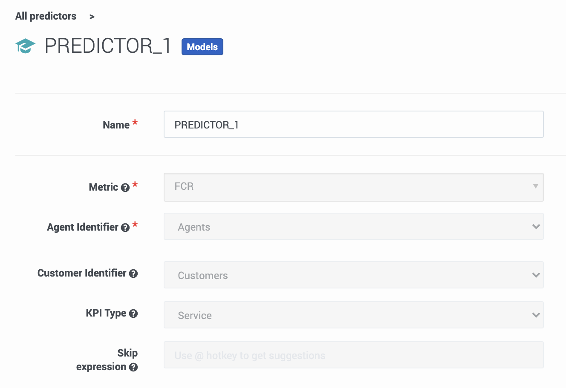Click the Customer Identifier select box

354,275
